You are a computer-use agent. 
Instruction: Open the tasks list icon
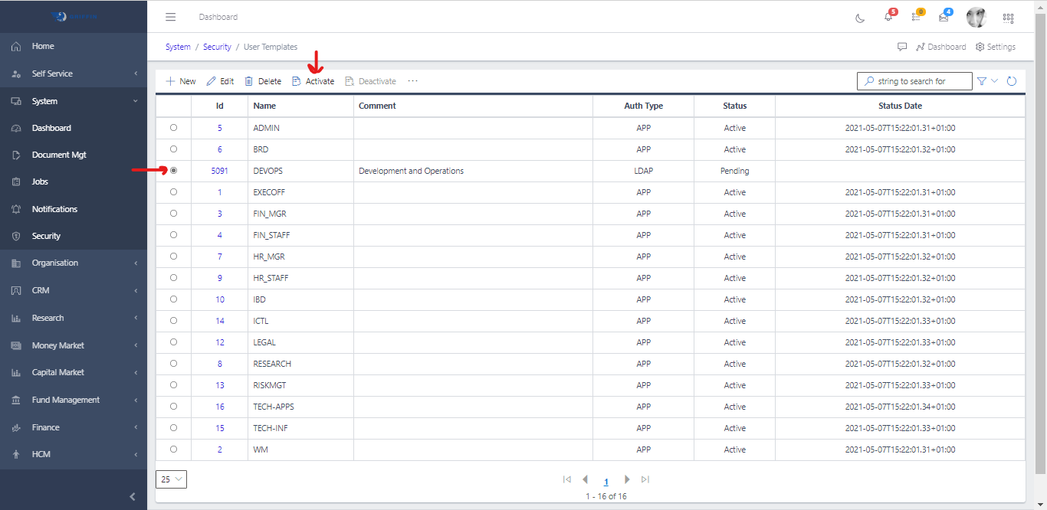pos(916,18)
